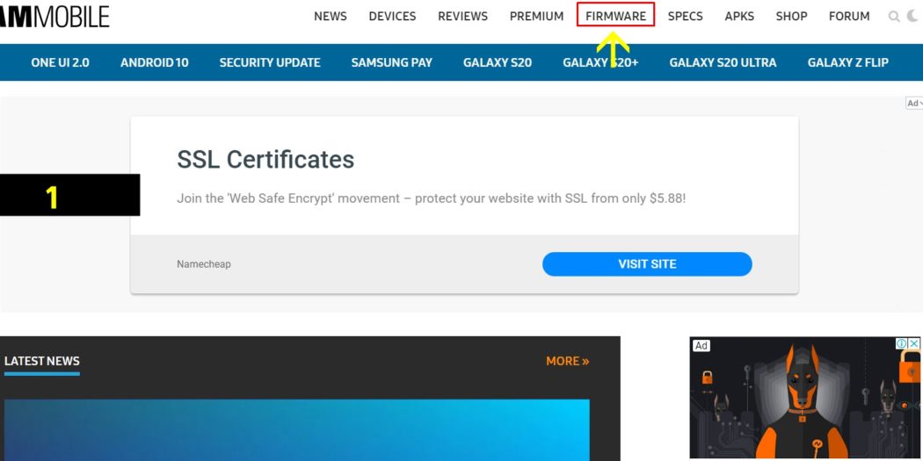This screenshot has width=923, height=461.
Task: Open the FIRMWARE menu item
Action: coord(615,17)
